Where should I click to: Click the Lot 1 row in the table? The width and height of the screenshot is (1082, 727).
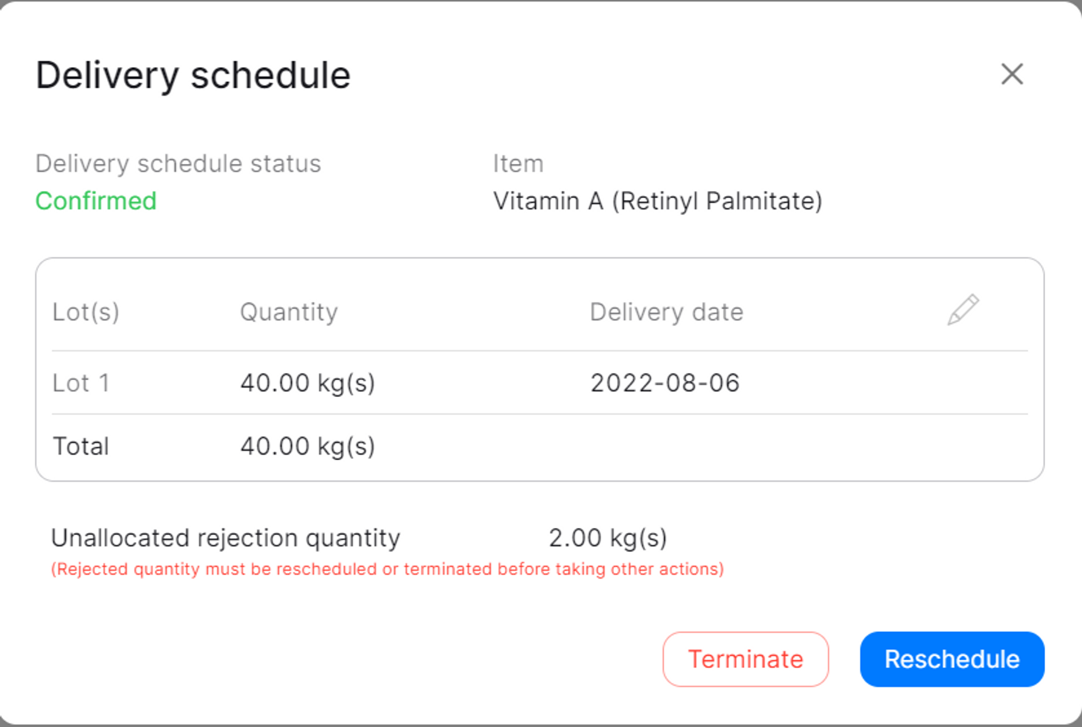tap(80, 383)
